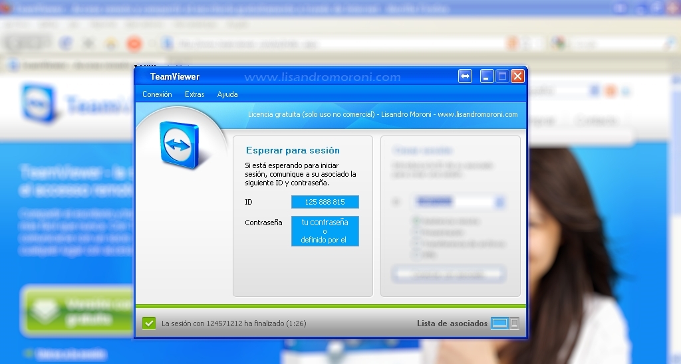Screen dimensions: 681x364
Task: Click the small gray device icon in status bar
Action: click(x=514, y=323)
